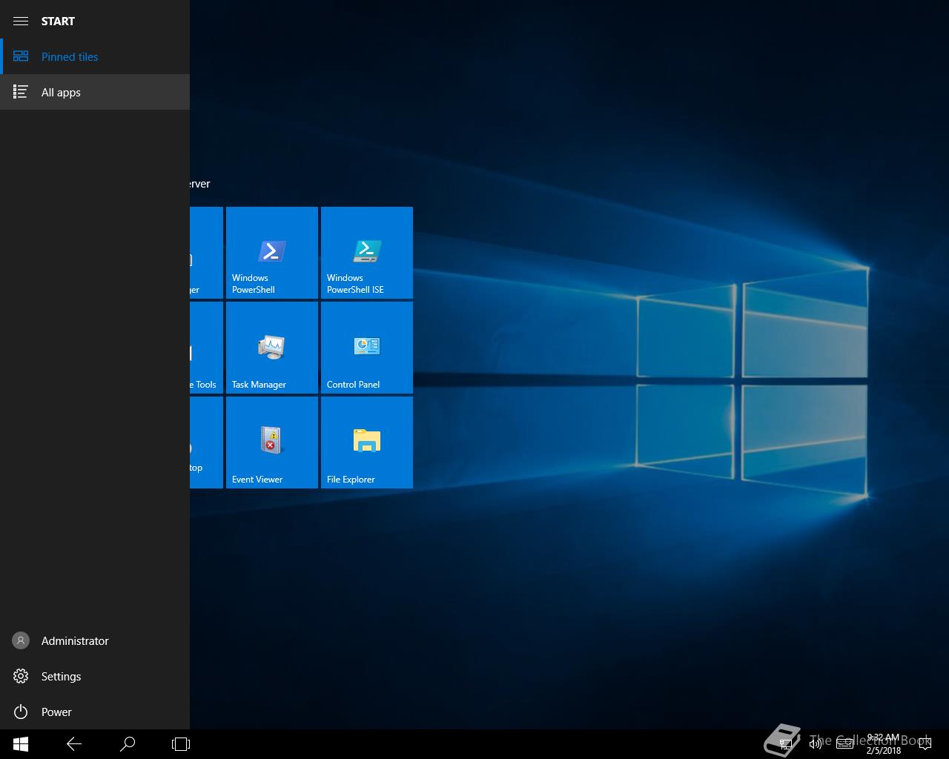Click the Settings gear icon
The height and width of the screenshot is (759, 949).
click(21, 676)
